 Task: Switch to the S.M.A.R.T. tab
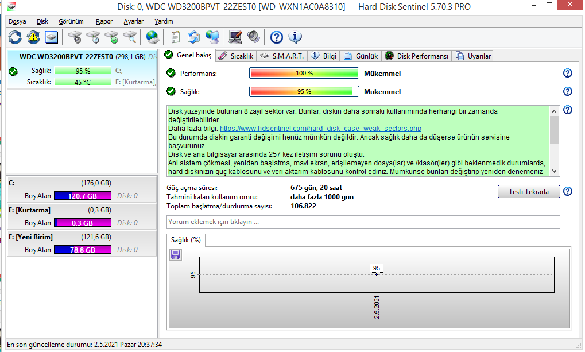tap(282, 56)
